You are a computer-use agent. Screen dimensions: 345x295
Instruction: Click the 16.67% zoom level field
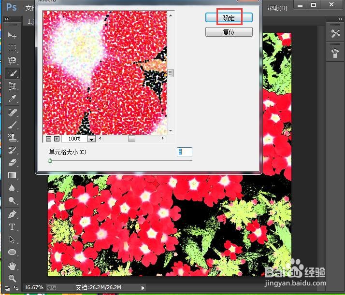pos(34,287)
